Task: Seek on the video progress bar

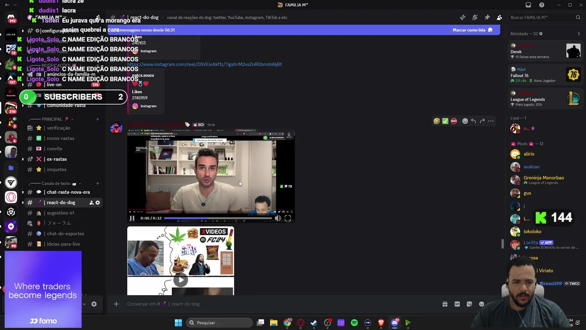Action: click(218, 218)
